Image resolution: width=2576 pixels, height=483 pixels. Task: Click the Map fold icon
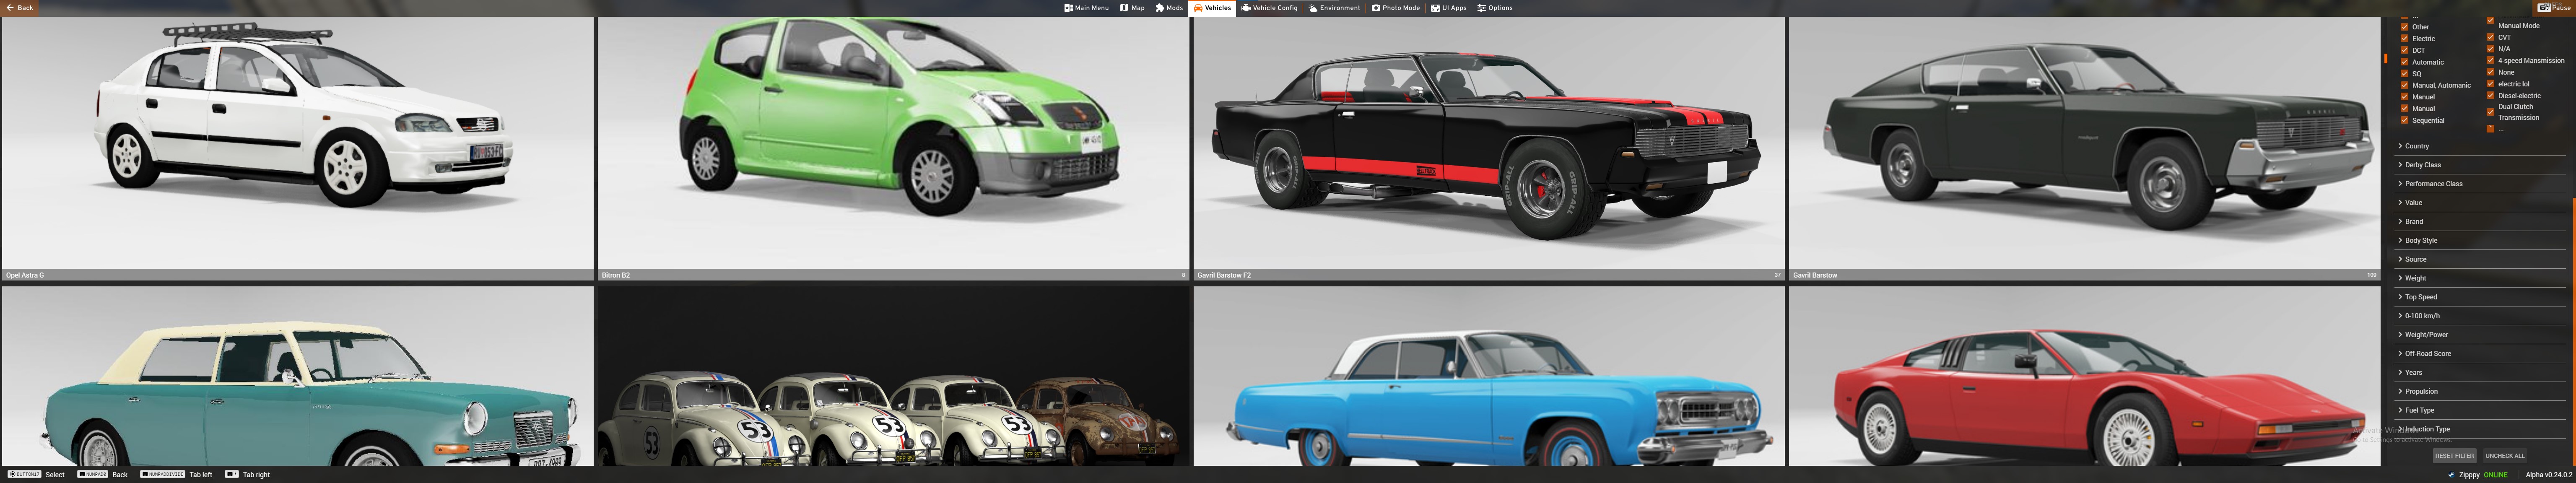pyautogui.click(x=1124, y=8)
